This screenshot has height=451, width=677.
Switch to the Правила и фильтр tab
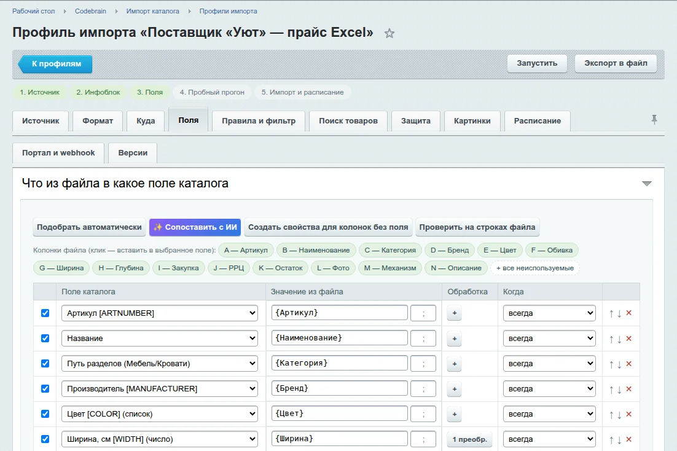click(259, 121)
